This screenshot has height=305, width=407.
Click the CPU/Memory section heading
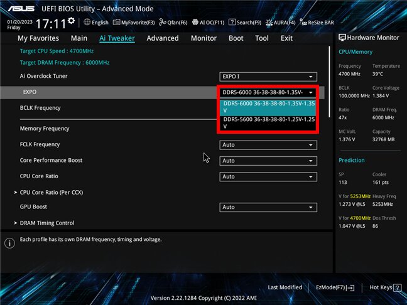355,52
